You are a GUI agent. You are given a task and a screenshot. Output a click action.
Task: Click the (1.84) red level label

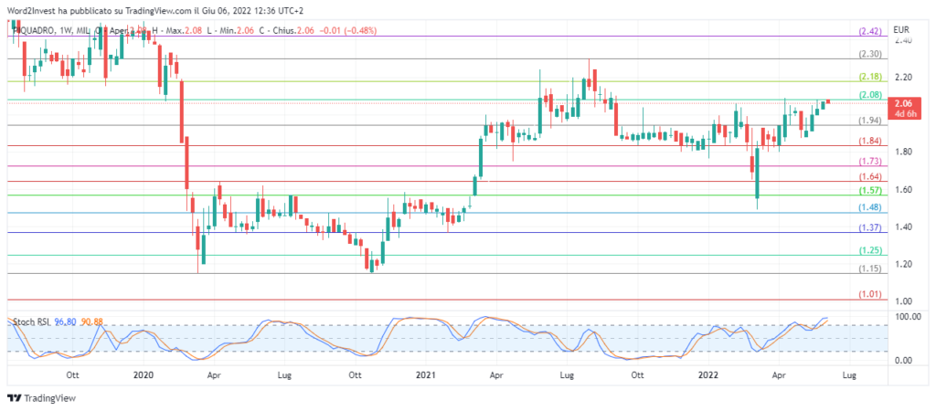click(x=869, y=141)
